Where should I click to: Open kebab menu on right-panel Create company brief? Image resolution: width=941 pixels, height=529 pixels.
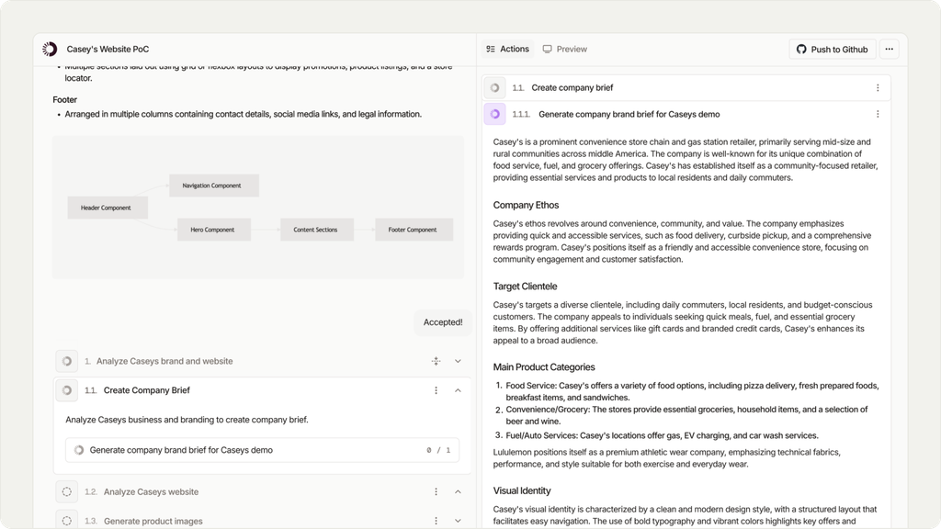(878, 87)
